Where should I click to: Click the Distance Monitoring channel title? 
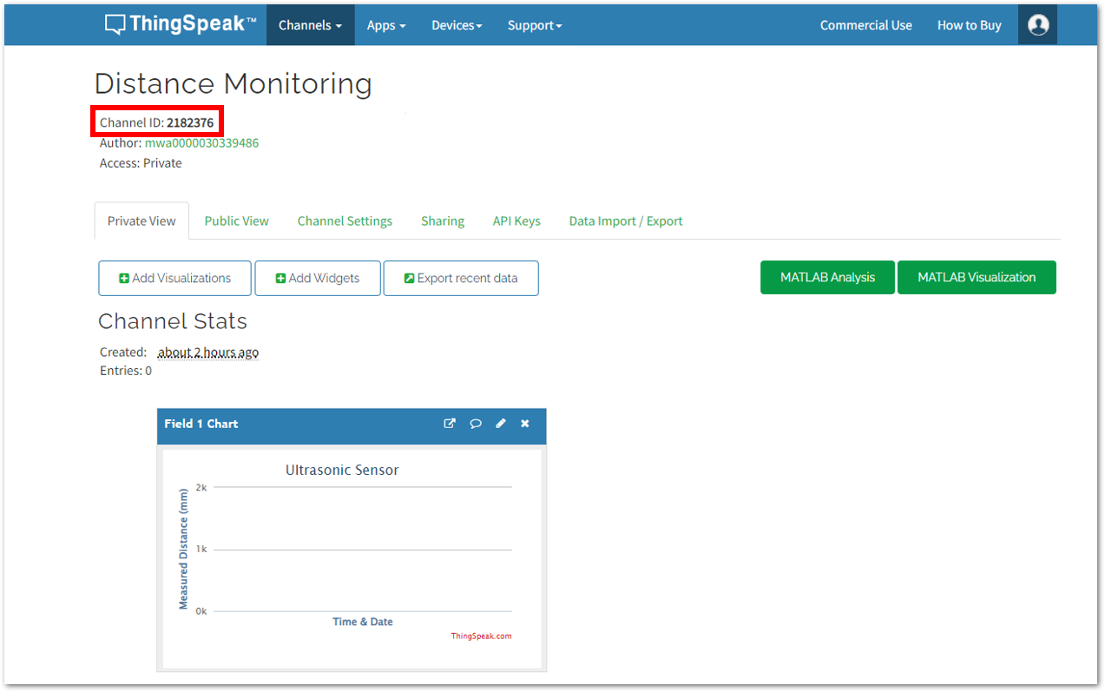233,83
